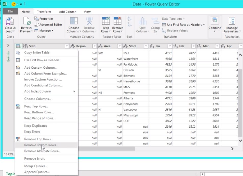Open the Data Type: Any dropdown
This screenshot has height=176, width=243.
(173, 19)
